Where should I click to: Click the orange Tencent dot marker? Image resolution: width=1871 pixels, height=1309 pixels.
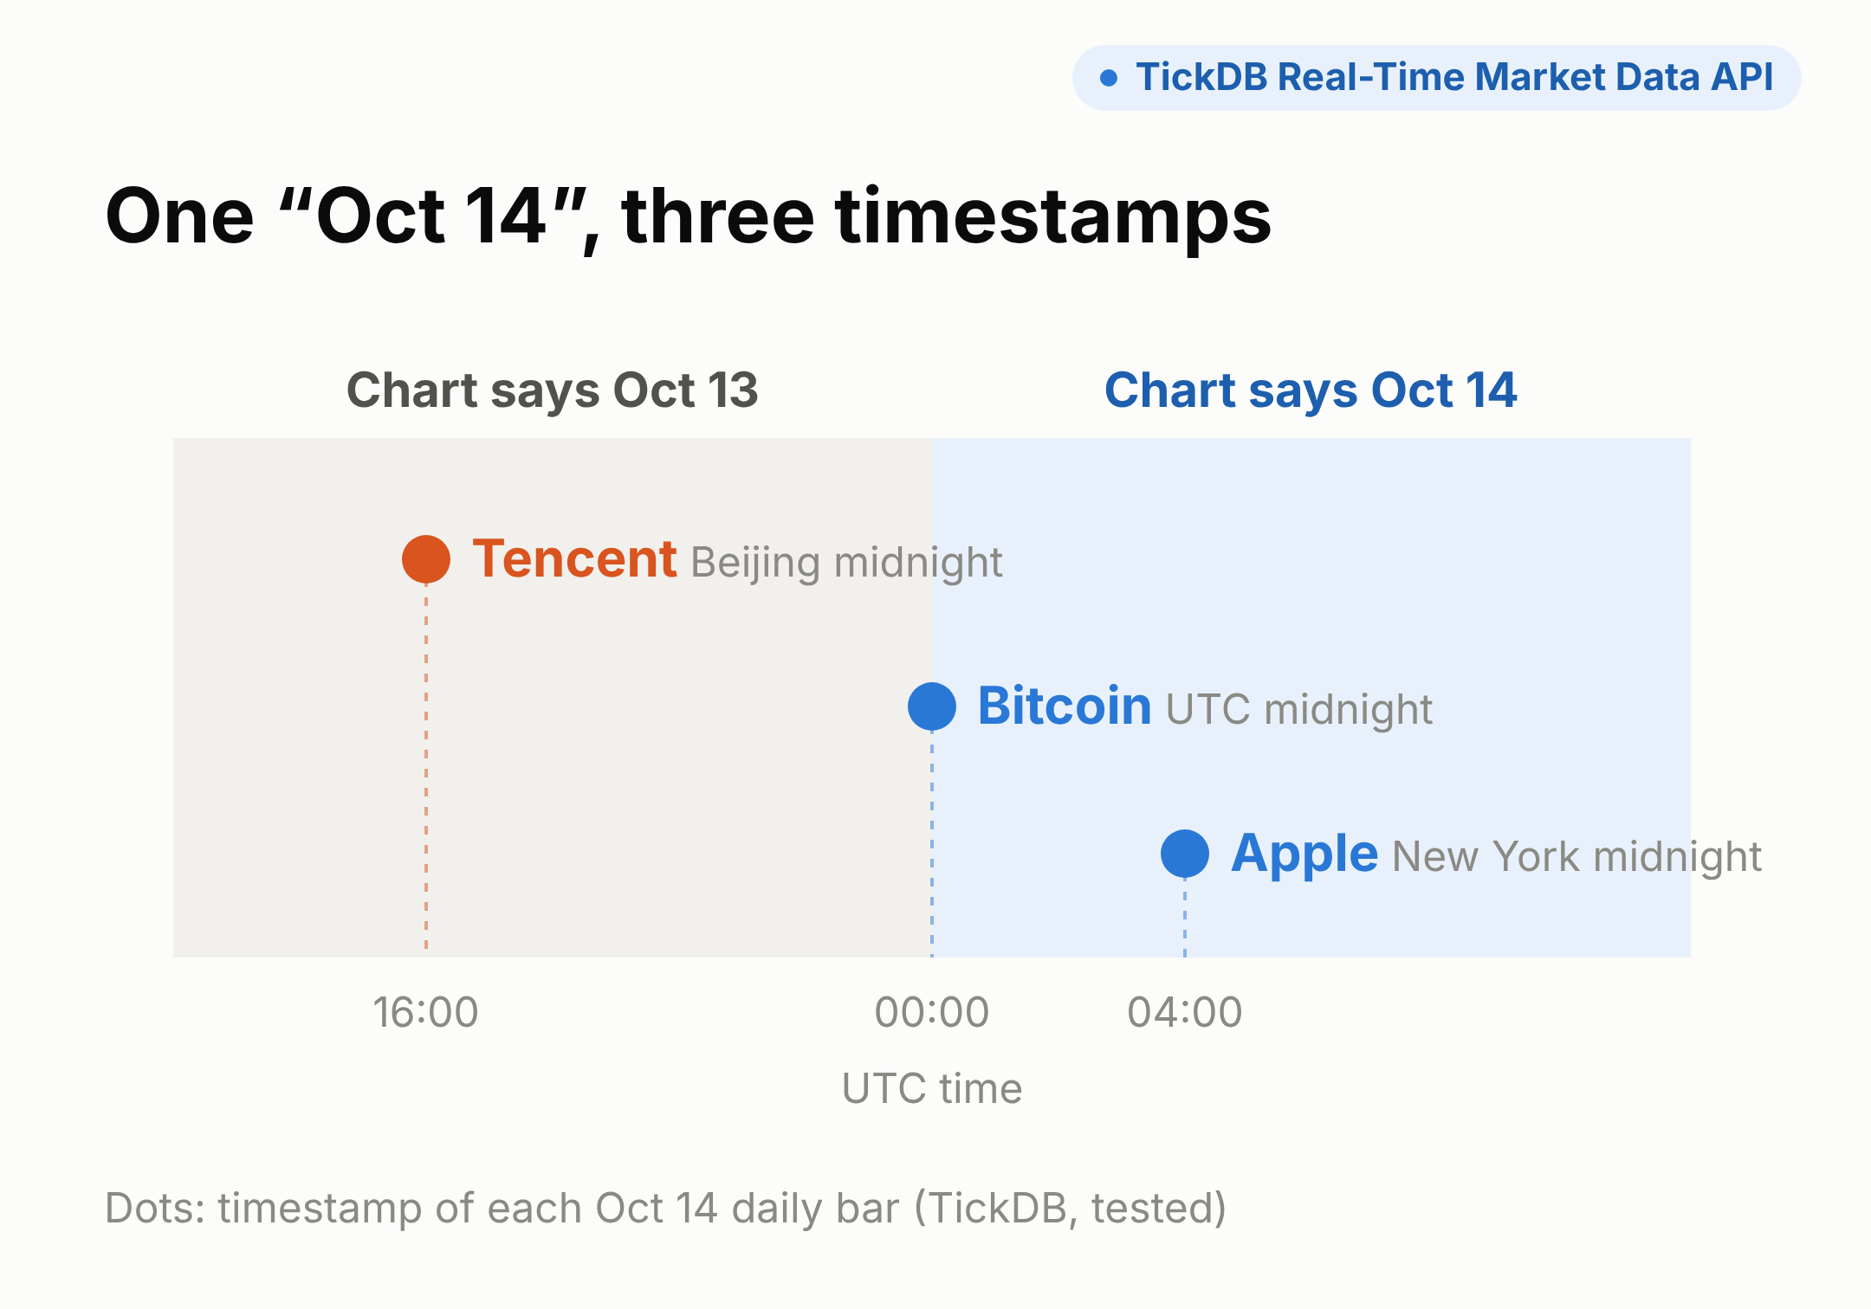click(x=426, y=559)
